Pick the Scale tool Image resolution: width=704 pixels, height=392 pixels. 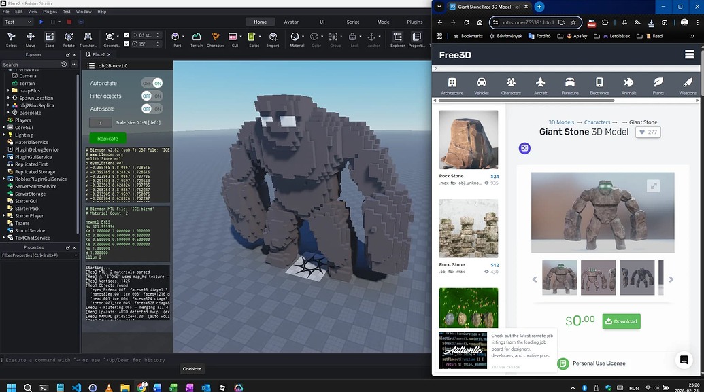click(x=50, y=39)
